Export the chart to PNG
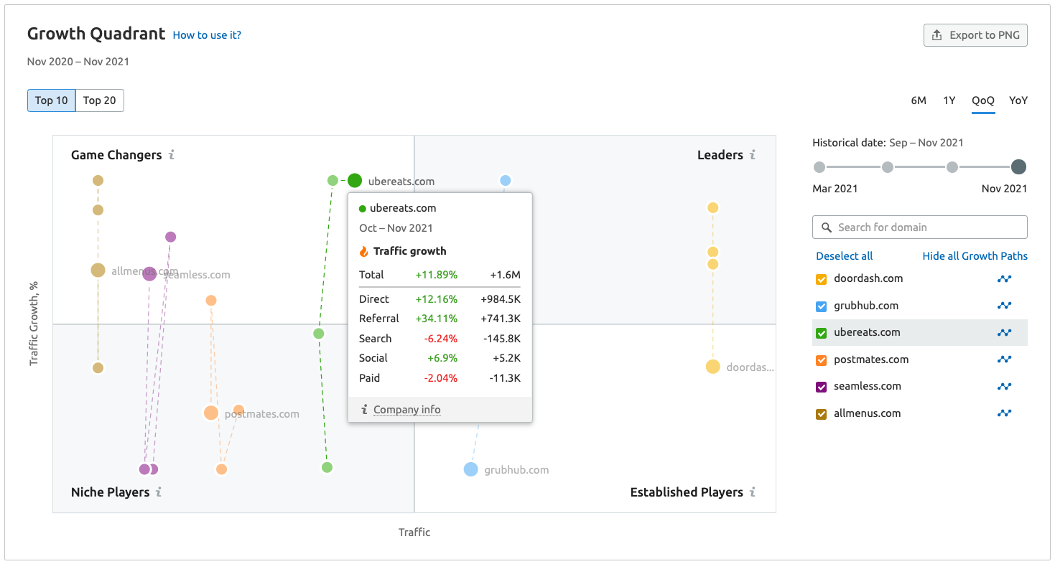 pos(975,35)
